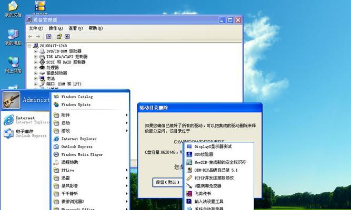Launch pinned Internet Explorer in Start menu left column
The image size is (351, 210).
click(x=26, y=120)
